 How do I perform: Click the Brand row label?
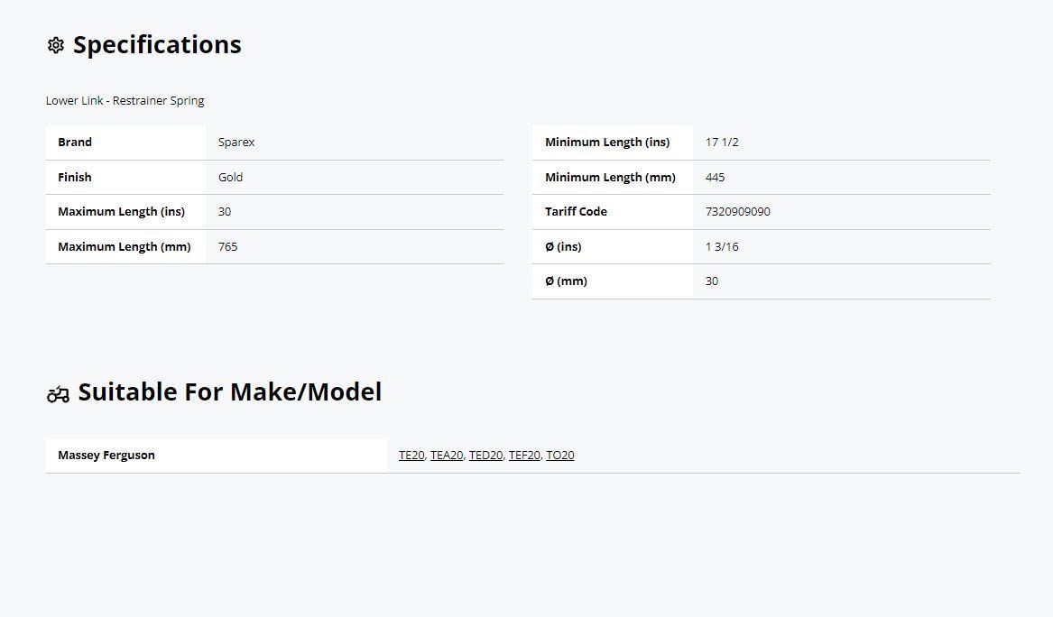[x=75, y=143]
